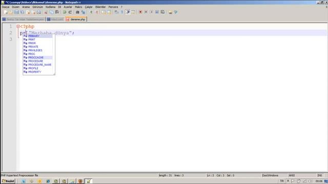The image size is (328, 184).
Task: Switch to the middle document tab
Action: [x=55, y=19]
